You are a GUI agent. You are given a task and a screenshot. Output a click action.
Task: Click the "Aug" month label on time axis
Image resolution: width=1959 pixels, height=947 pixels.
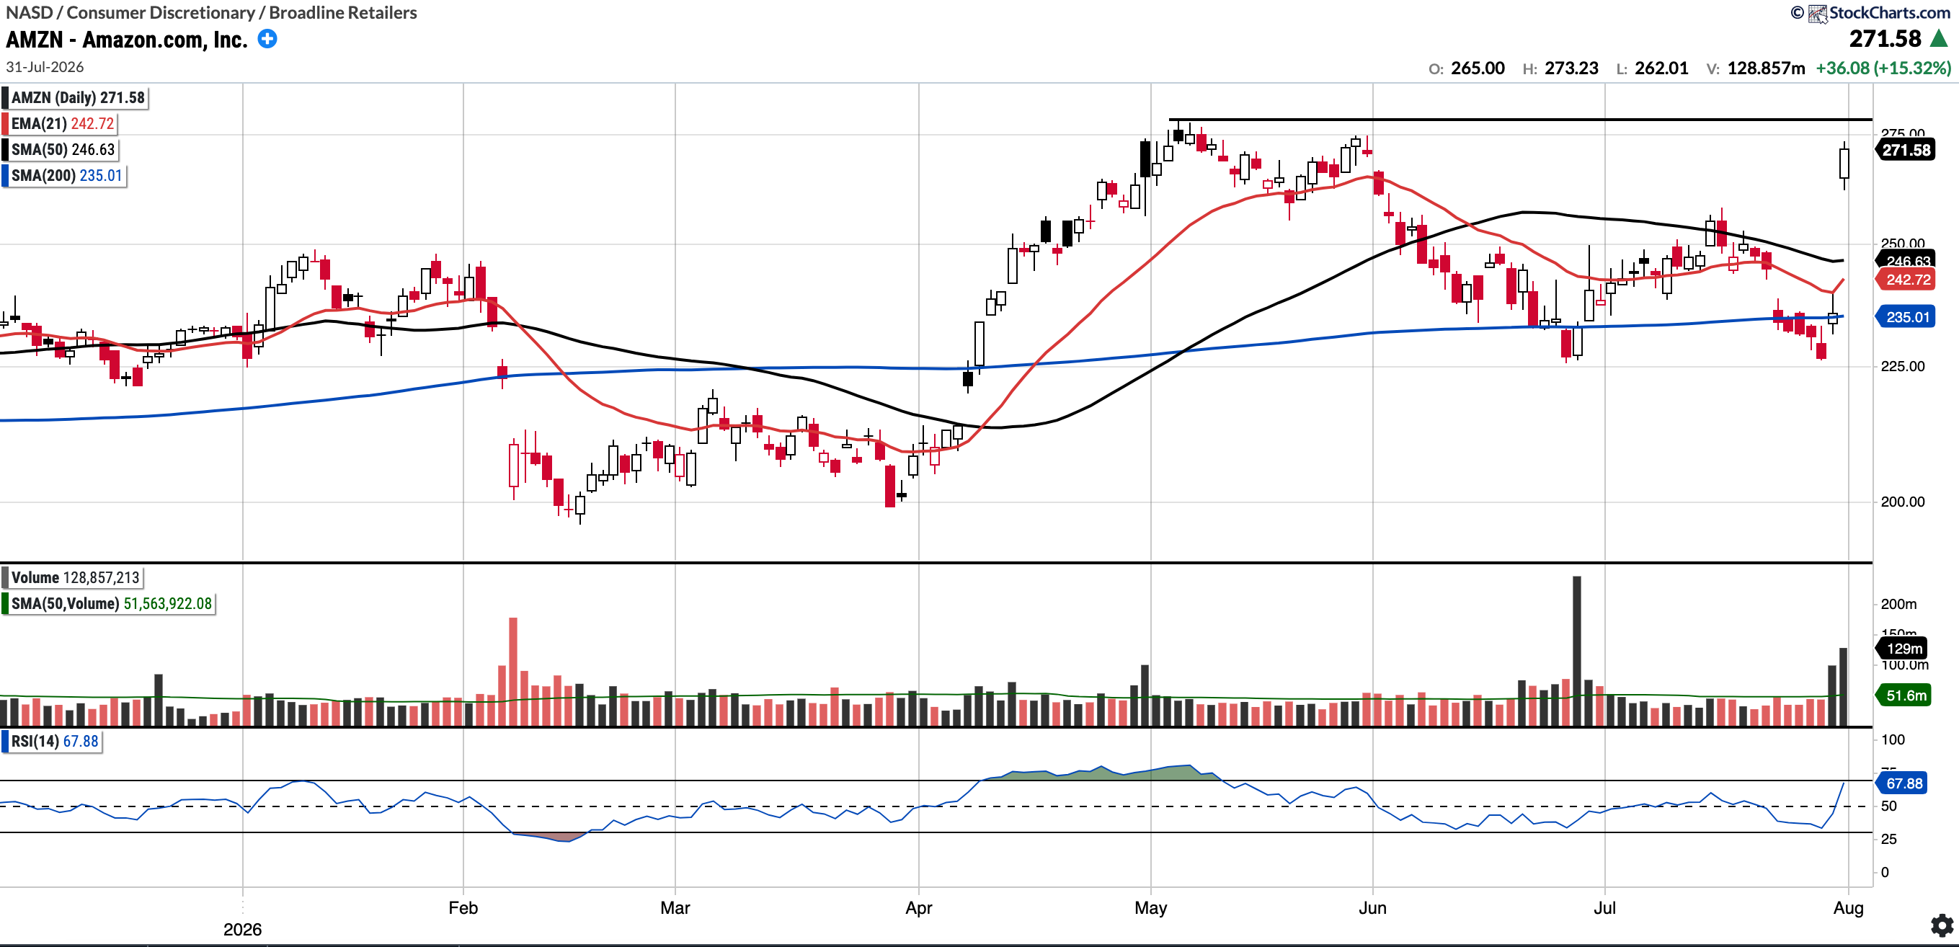point(1849,907)
